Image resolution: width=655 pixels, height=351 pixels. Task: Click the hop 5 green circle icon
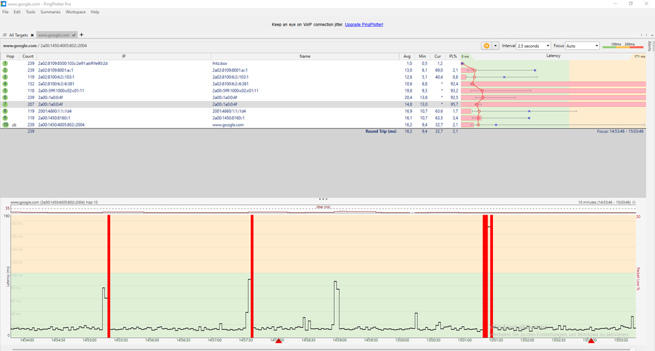pyautogui.click(x=5, y=91)
